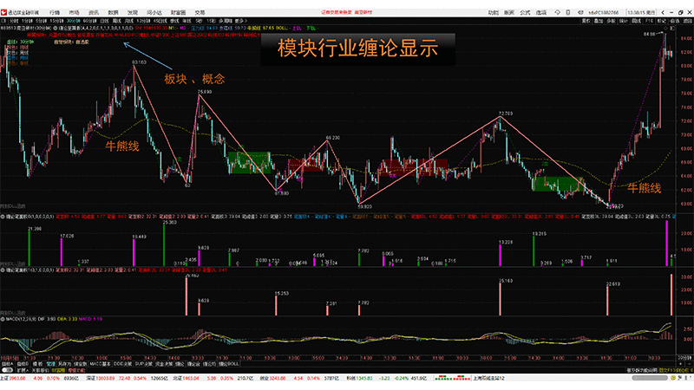Viewport: 694px width, 390px height.
Task: Click the eye icon near account ID
Action: pyautogui.click(x=580, y=12)
